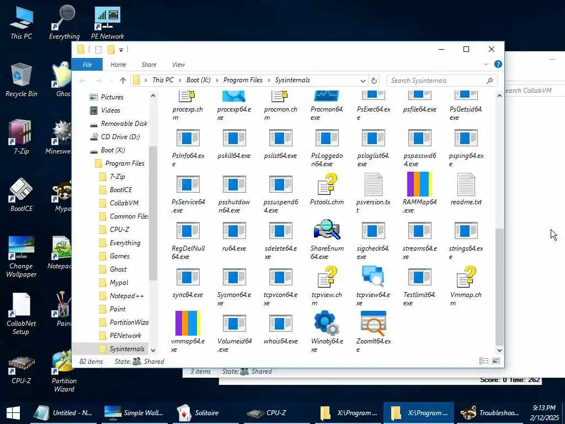Open the Windows Start button

[x=13, y=413]
